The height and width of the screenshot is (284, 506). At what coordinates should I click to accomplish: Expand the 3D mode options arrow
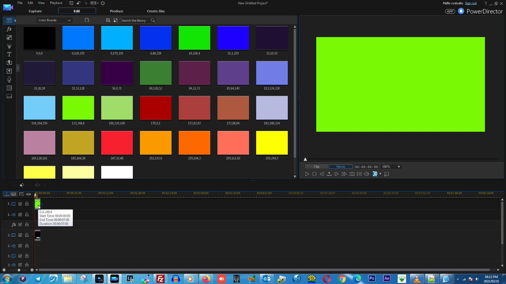point(380,174)
